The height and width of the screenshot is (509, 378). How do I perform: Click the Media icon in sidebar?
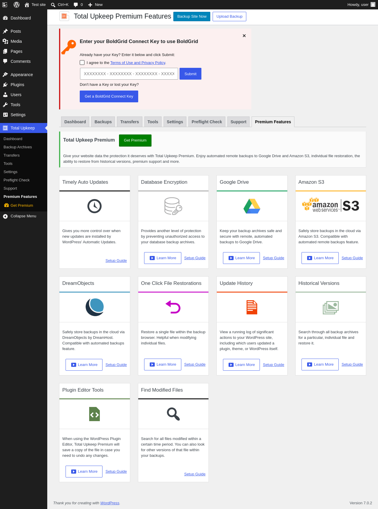click(x=5, y=41)
